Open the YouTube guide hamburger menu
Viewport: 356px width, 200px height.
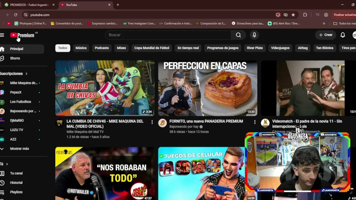[2, 35]
